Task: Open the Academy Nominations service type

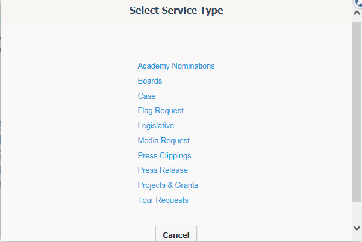Action: pyautogui.click(x=176, y=66)
